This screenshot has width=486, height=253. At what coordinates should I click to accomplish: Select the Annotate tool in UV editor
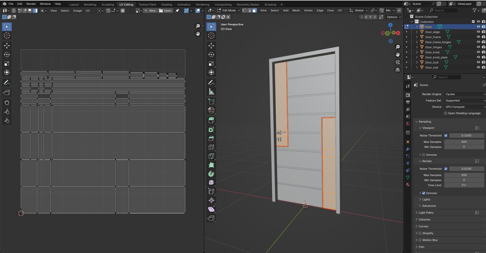tap(7, 83)
